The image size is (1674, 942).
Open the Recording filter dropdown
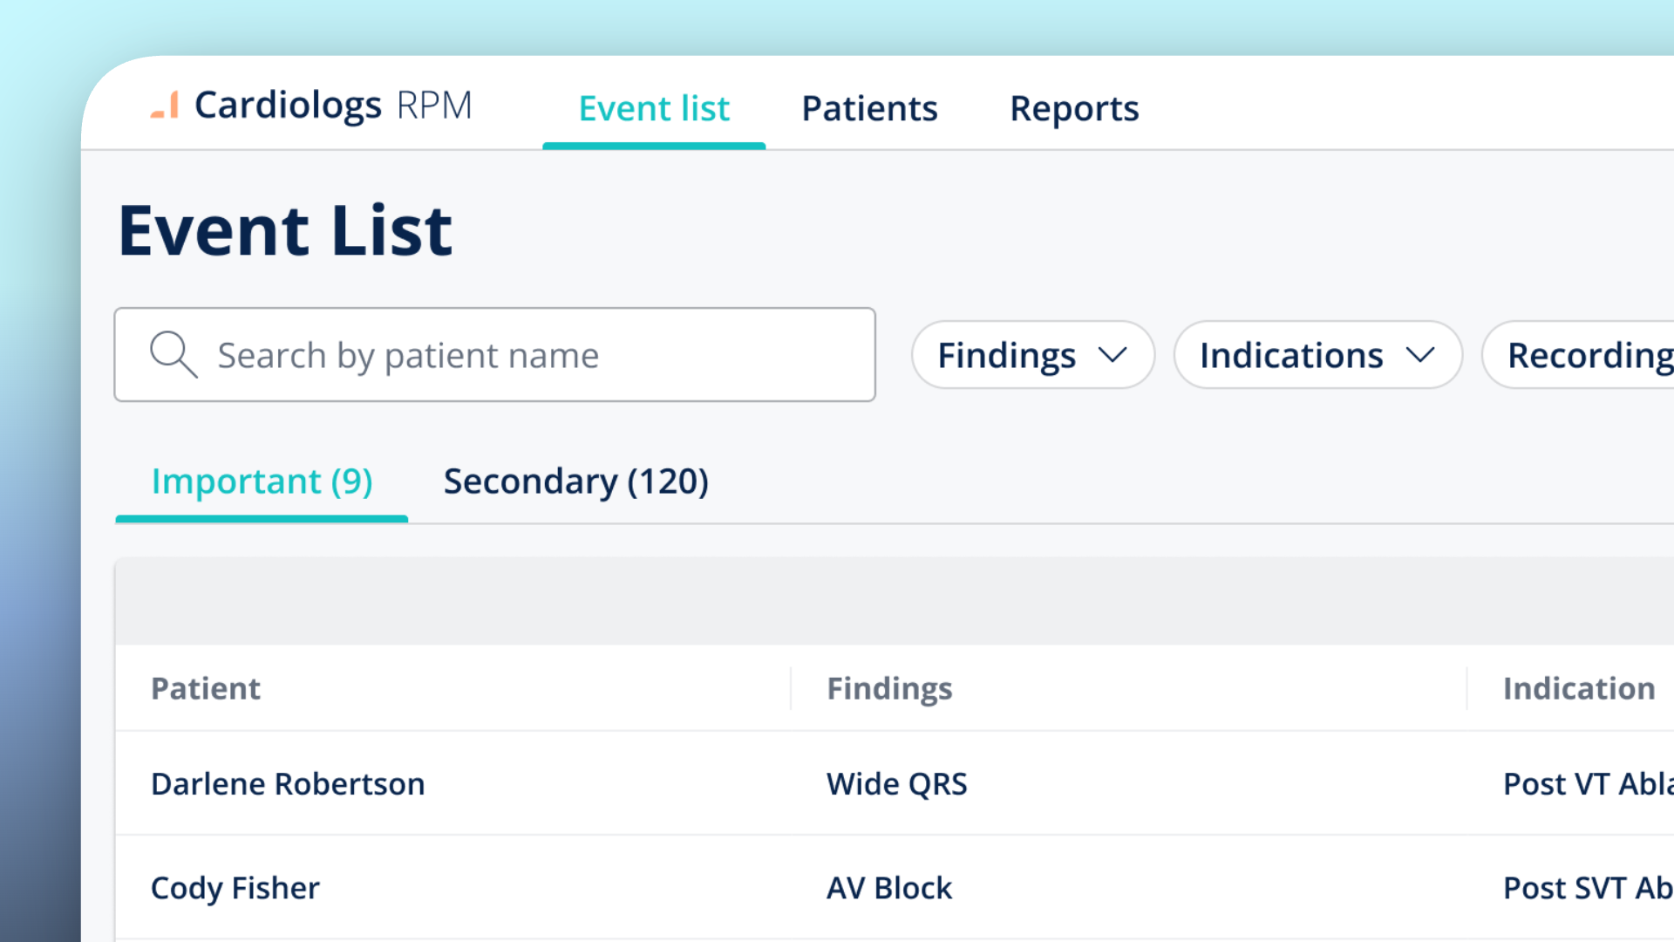coord(1596,355)
